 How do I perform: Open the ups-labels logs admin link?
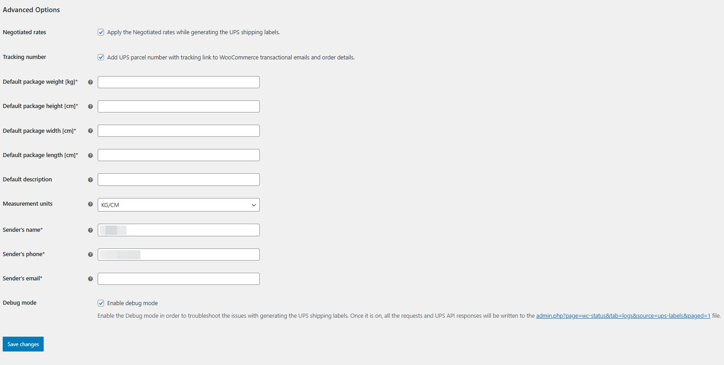coord(623,316)
